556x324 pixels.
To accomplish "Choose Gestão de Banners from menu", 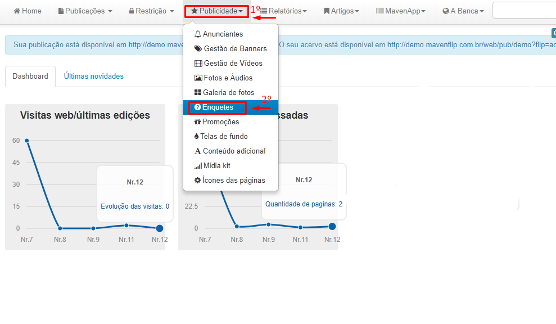I will (x=230, y=48).
